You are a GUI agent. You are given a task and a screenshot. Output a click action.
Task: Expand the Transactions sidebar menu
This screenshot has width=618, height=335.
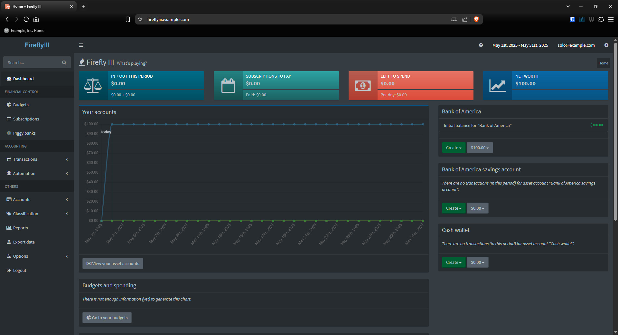pyautogui.click(x=37, y=159)
